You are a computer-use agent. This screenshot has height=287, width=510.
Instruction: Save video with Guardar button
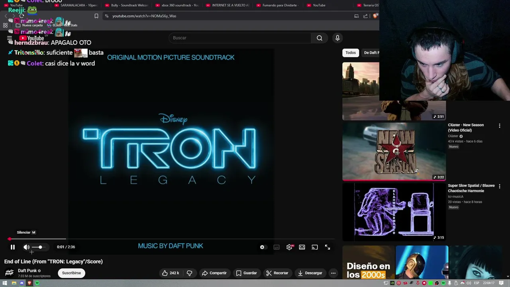click(246, 273)
